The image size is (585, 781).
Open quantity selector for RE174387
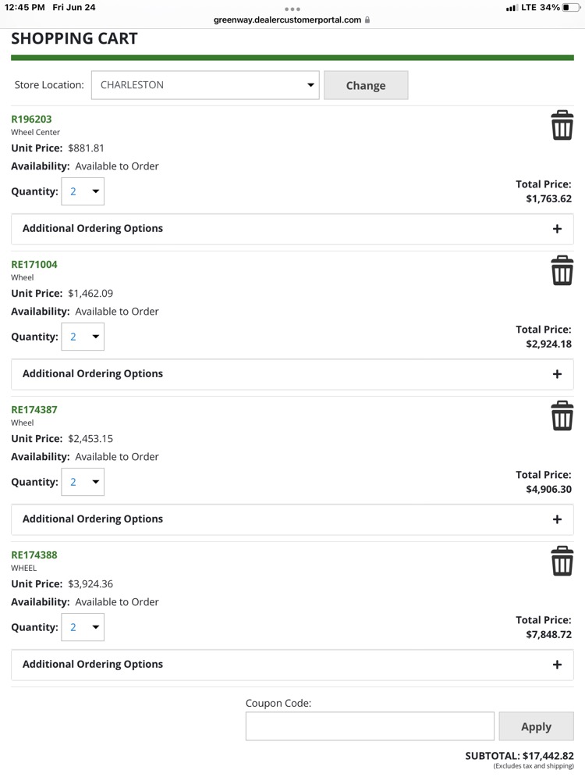(83, 482)
